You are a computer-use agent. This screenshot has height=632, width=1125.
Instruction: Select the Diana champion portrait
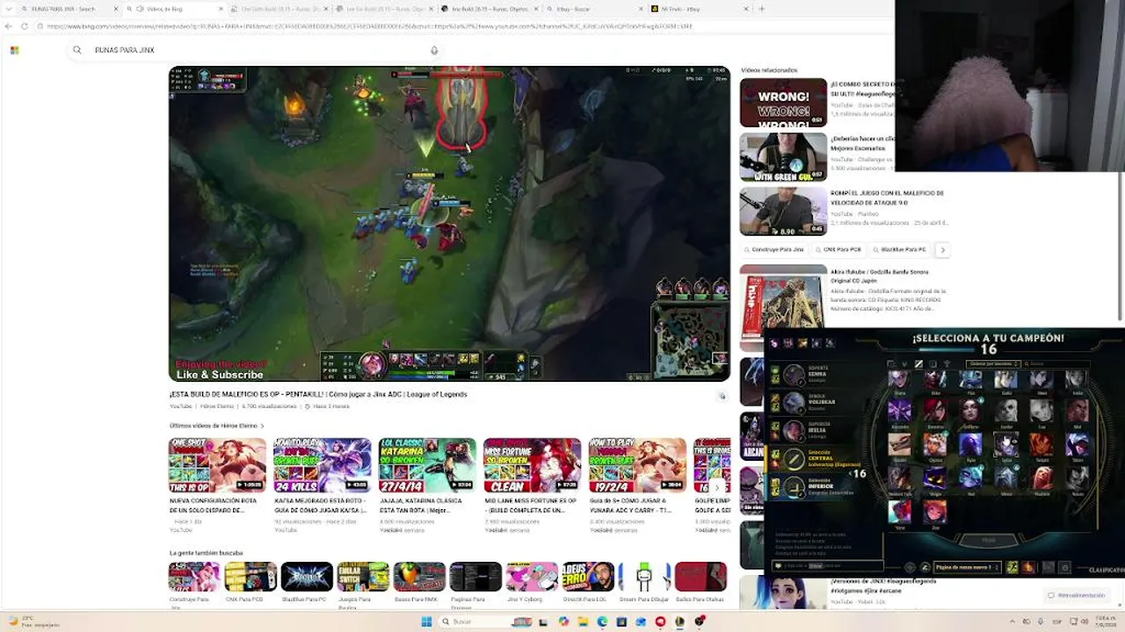tap(899, 378)
